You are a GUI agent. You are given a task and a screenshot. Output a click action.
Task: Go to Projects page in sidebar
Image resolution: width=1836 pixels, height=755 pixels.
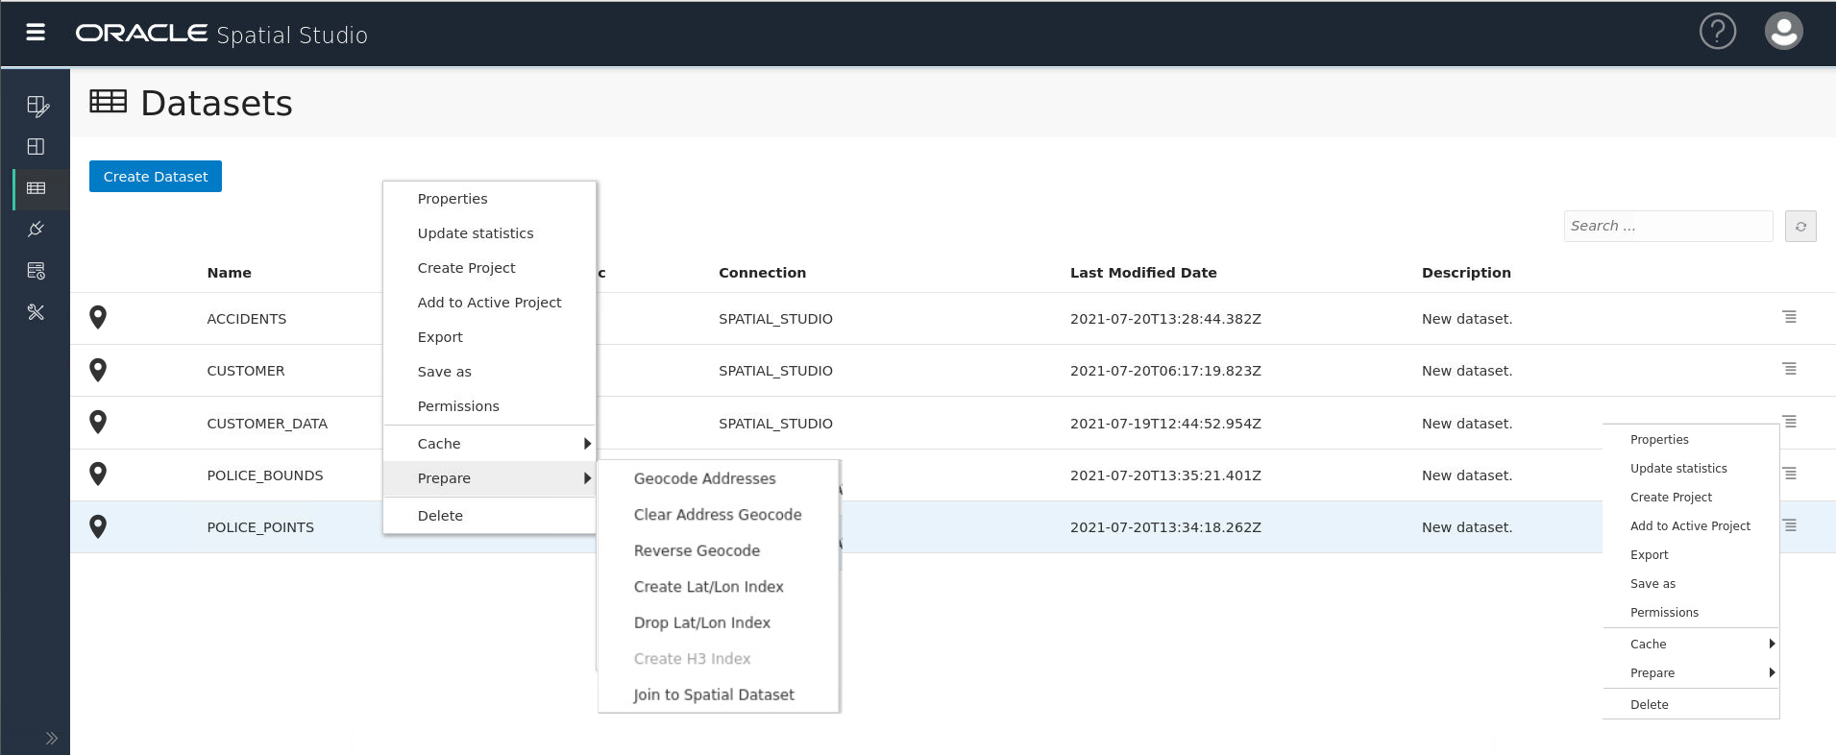tap(37, 147)
